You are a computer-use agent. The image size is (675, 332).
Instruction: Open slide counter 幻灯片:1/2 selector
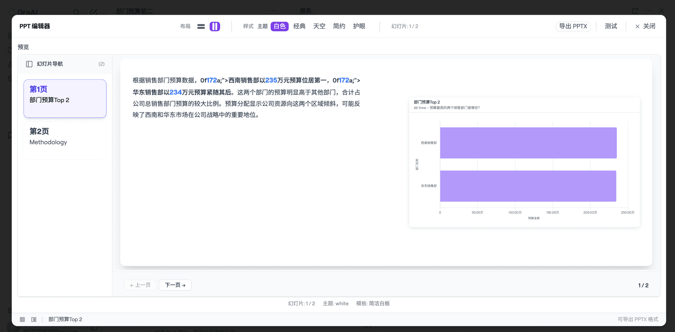(405, 26)
